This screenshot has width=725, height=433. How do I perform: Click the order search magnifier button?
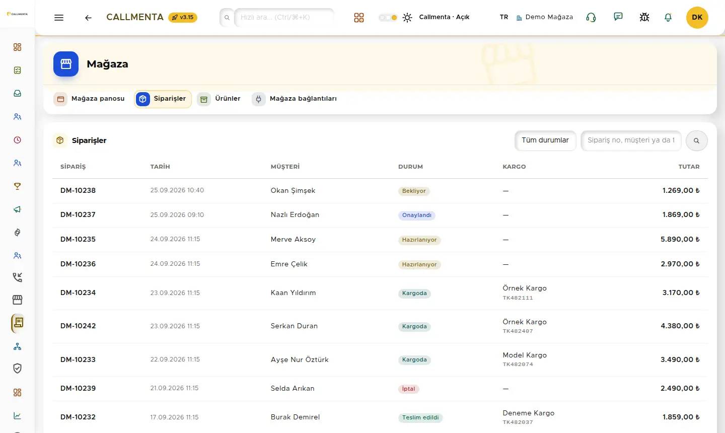click(696, 140)
